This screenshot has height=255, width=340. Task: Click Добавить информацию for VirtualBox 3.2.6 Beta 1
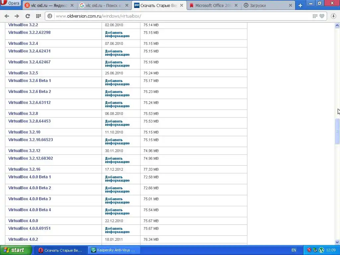tap(117, 82)
